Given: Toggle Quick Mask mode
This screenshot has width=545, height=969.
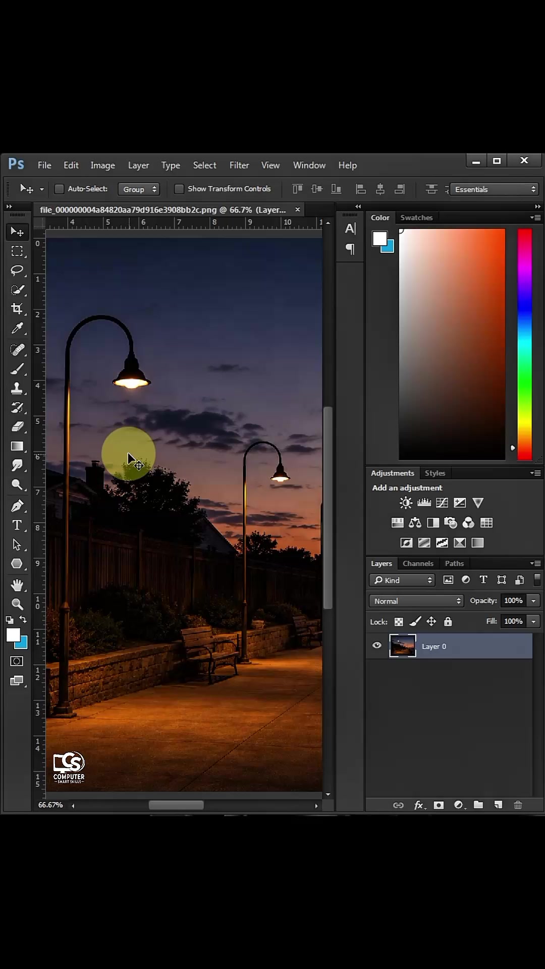Looking at the screenshot, I should 17,661.
